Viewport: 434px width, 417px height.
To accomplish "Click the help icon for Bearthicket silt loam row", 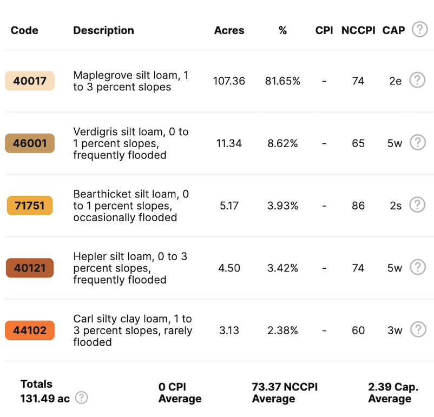I will [x=417, y=205].
